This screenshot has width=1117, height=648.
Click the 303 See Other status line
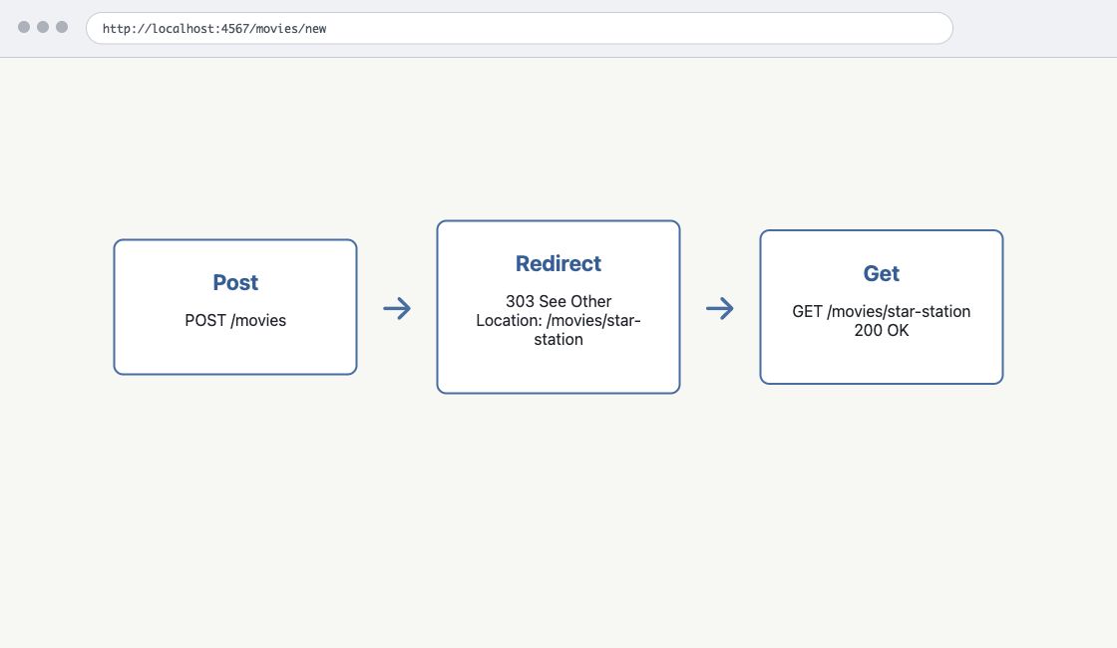[x=558, y=301]
